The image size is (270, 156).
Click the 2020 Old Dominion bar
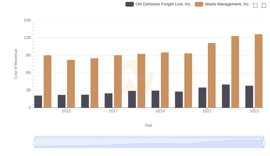(x=179, y=99)
